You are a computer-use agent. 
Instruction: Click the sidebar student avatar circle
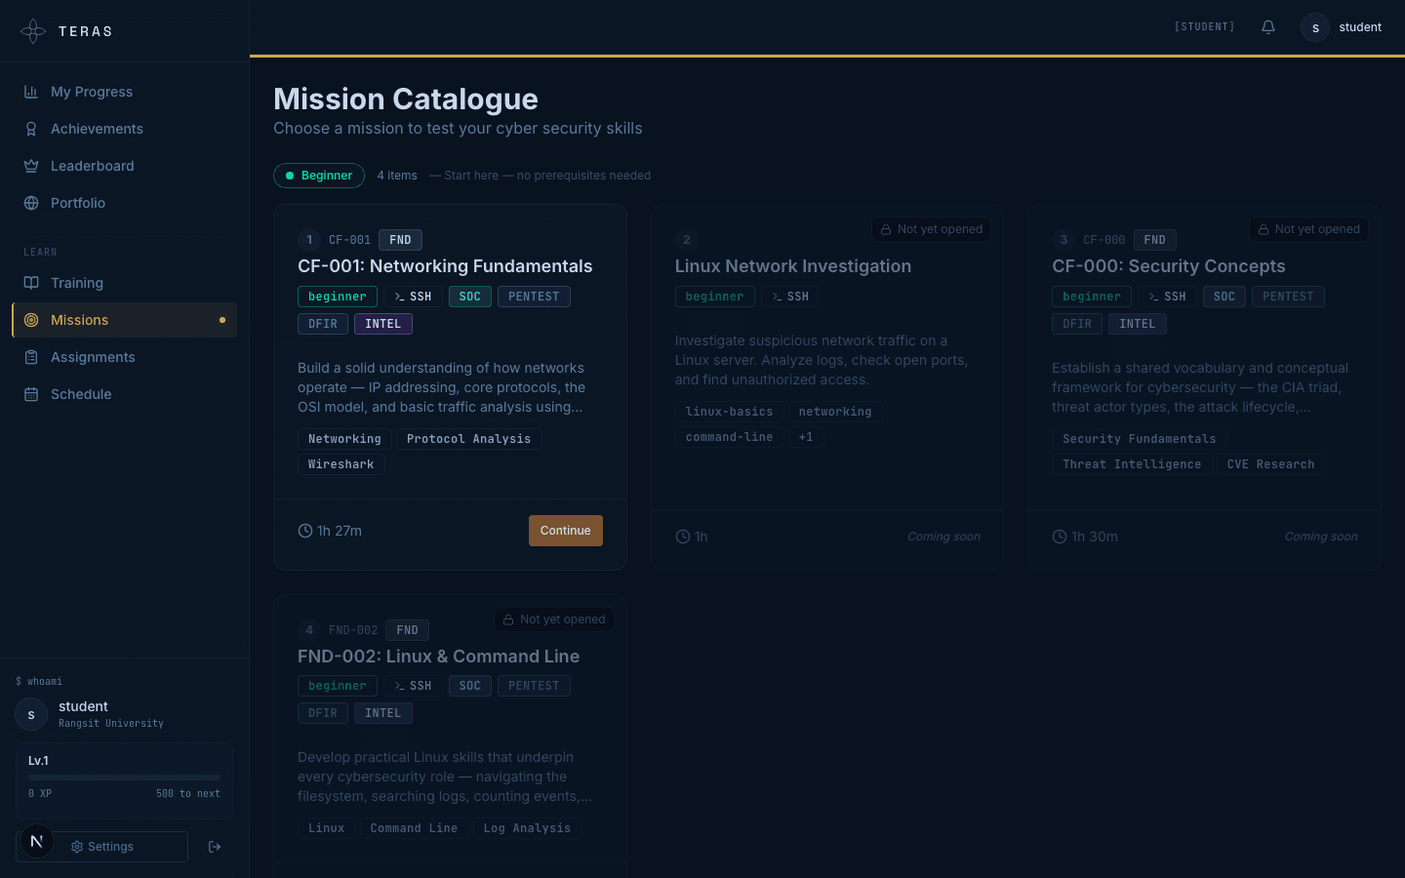(31, 714)
